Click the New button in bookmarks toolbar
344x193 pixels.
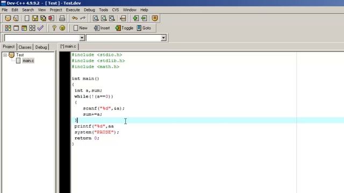tap(80, 28)
